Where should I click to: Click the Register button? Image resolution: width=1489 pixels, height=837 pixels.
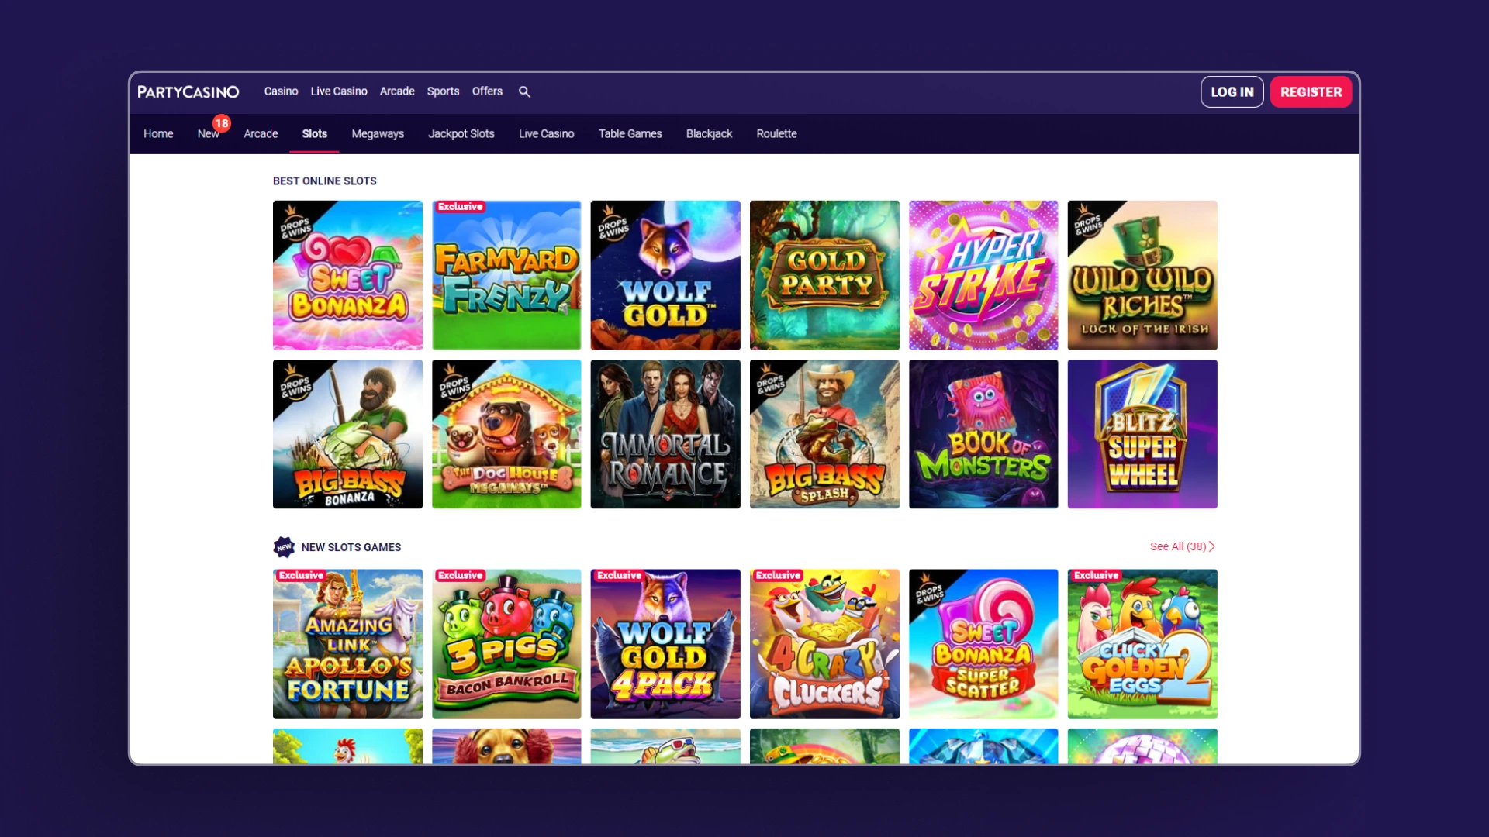(x=1311, y=91)
